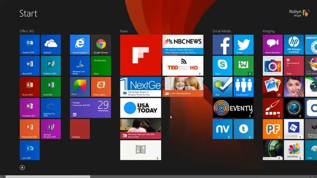317x178 pixels.
Task: Launch the Twitter tile
Action: (244, 44)
